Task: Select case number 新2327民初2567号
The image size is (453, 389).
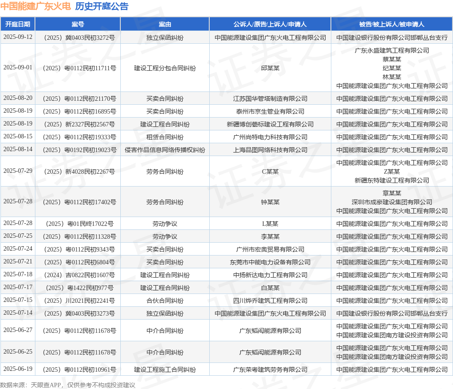Action: (79, 124)
